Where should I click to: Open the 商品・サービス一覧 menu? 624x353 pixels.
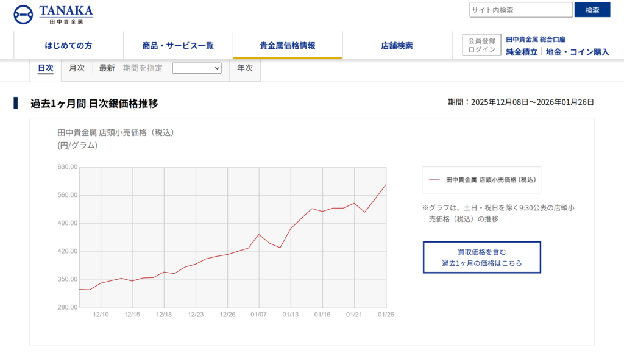pos(178,46)
